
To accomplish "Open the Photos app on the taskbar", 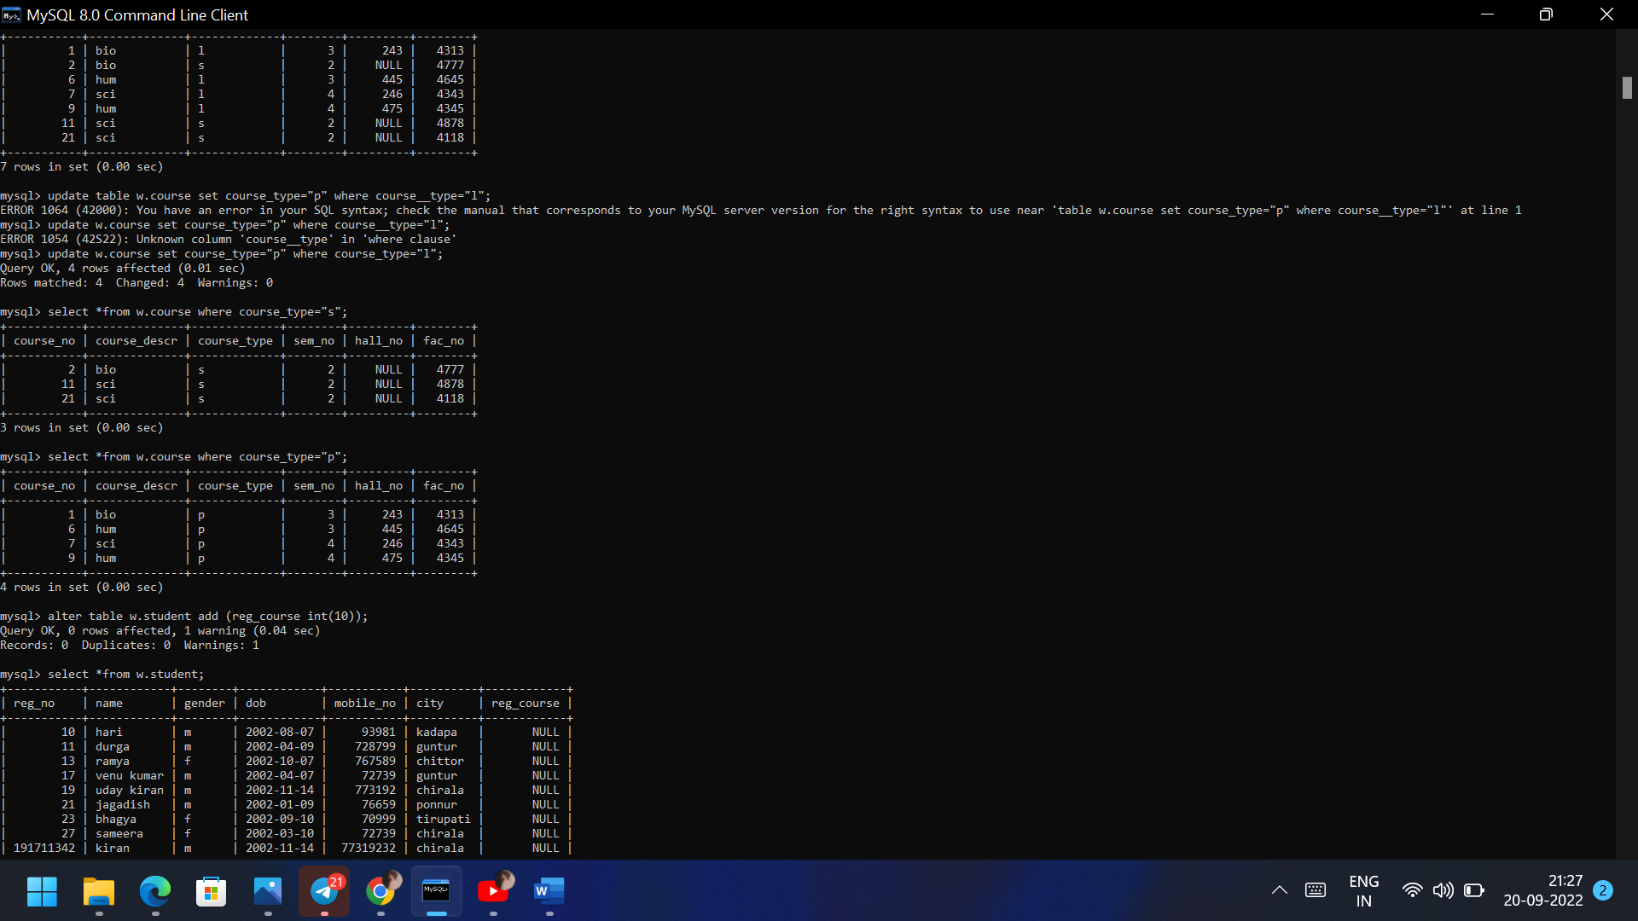I will (x=268, y=891).
